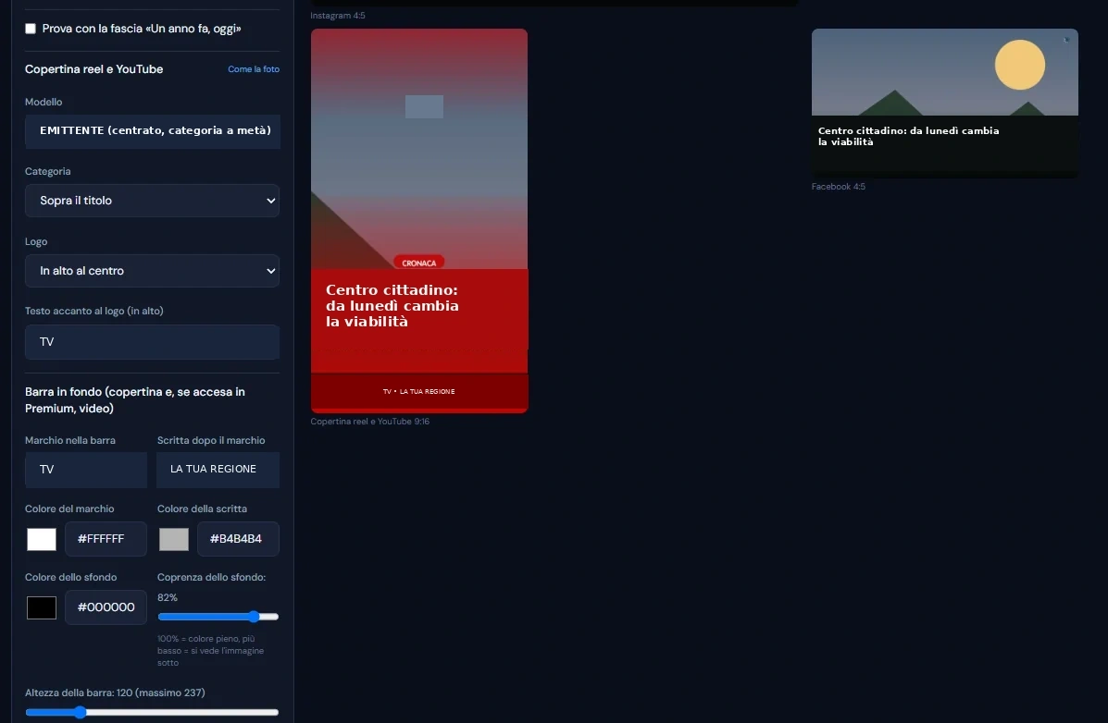Click the 'Copertina reel e YouTube 9:16' caption
1108x723 pixels.
click(x=369, y=422)
